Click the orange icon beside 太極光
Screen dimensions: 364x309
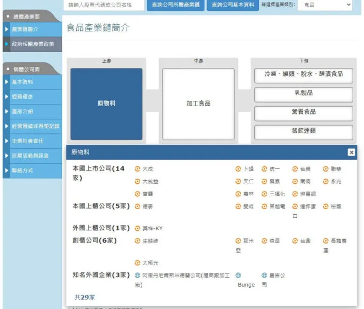[137, 263]
